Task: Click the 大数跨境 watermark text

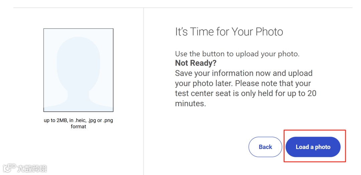Action: tap(32, 168)
